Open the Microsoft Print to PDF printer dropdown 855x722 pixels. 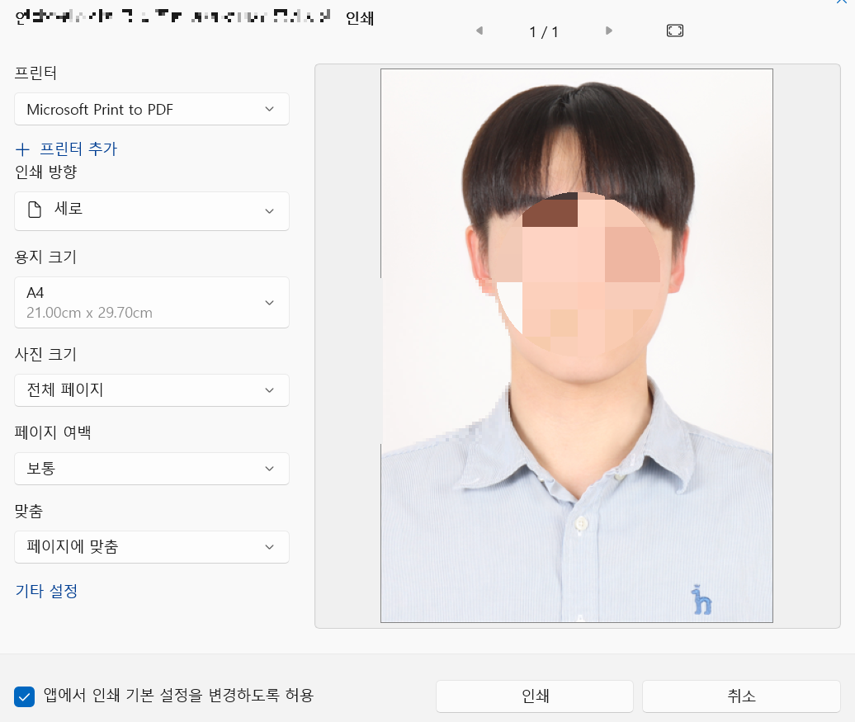(152, 109)
